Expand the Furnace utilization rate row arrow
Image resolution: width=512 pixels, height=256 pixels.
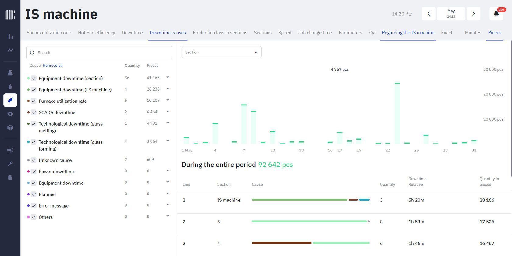click(x=168, y=100)
